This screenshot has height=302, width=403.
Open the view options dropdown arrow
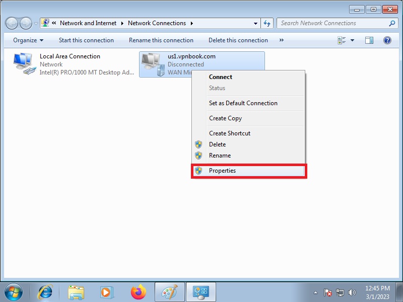353,40
